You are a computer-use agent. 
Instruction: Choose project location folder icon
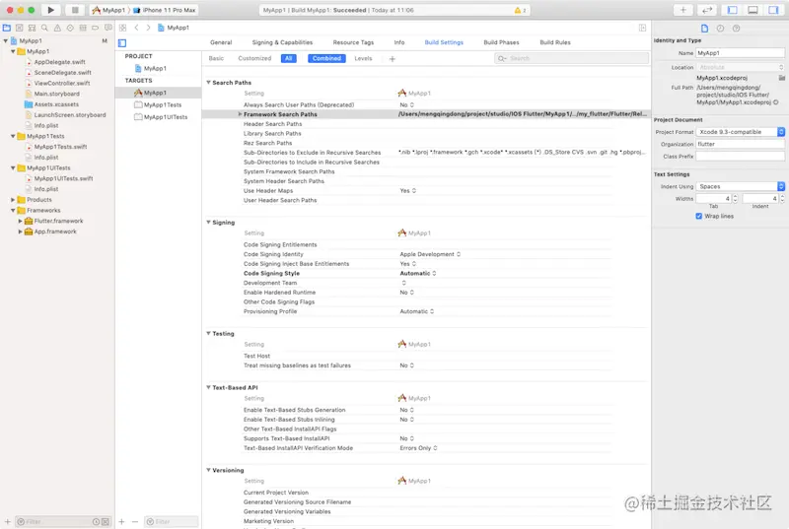pyautogui.click(x=781, y=78)
